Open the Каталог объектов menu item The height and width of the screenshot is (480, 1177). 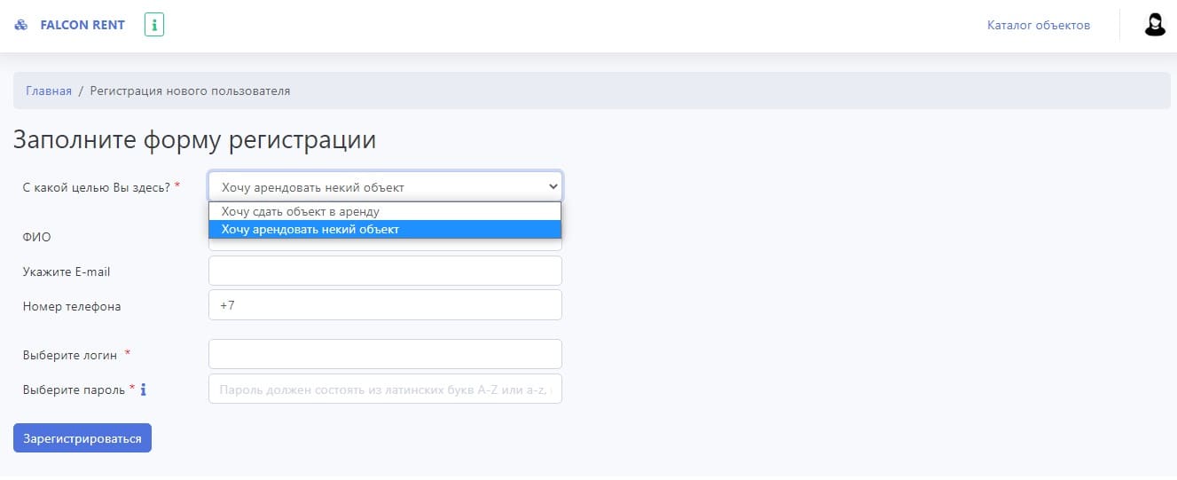pyautogui.click(x=1038, y=25)
